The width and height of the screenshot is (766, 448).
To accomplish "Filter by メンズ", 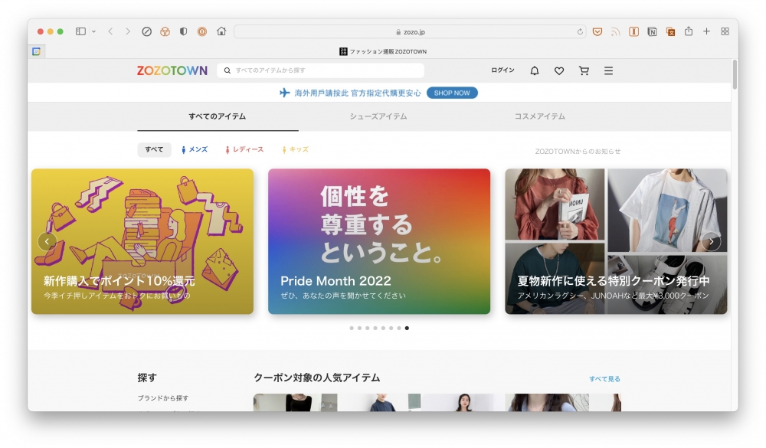I will [195, 149].
